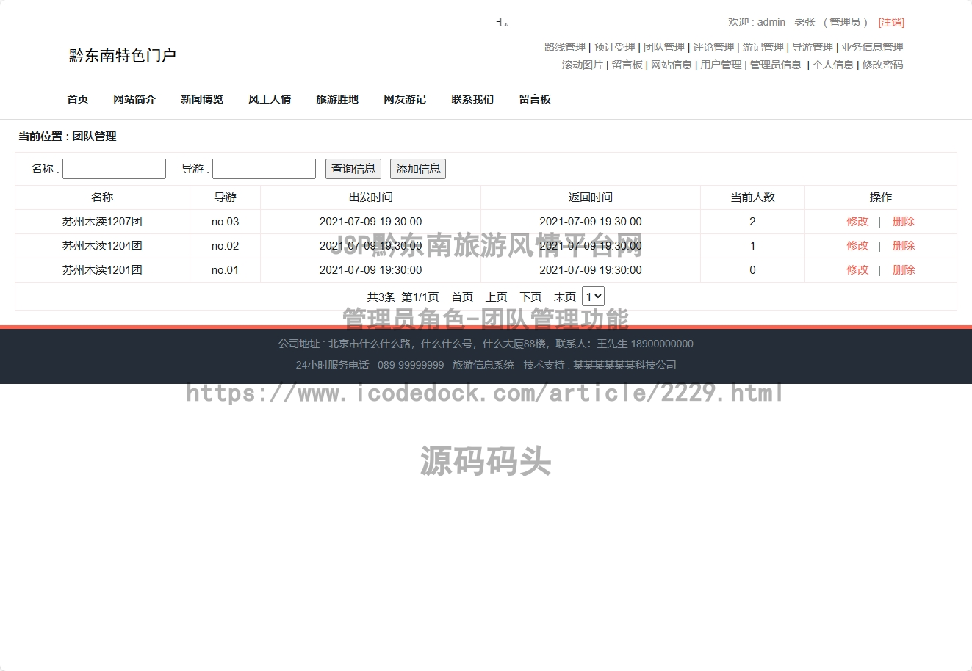972x671 pixels.
Task: Select the 苏州木渎1204团 name cell
Action: (x=102, y=246)
